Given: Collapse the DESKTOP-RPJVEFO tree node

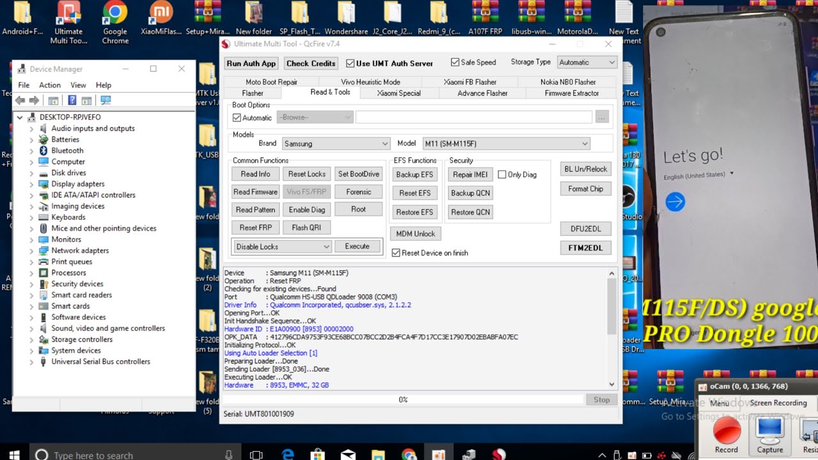Looking at the screenshot, I should click(x=20, y=118).
